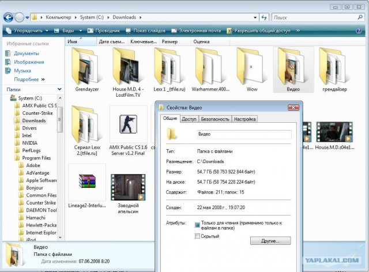Image resolution: width=369 pixels, height=272 pixels.
Task: Open Изображения favorite link
Action: point(29,62)
